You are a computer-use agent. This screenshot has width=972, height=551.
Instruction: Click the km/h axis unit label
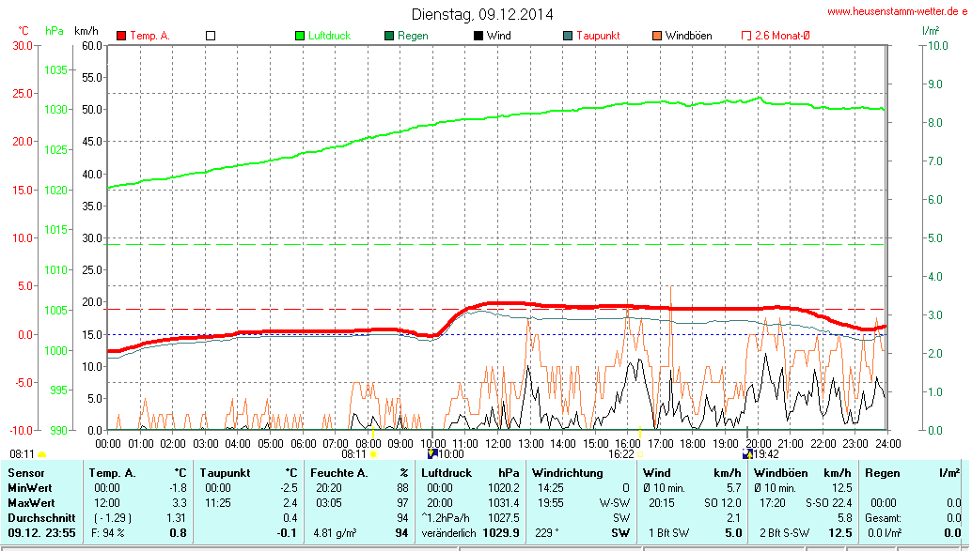click(86, 31)
